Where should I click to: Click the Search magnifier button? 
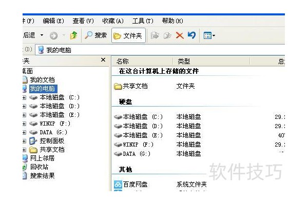point(95,35)
